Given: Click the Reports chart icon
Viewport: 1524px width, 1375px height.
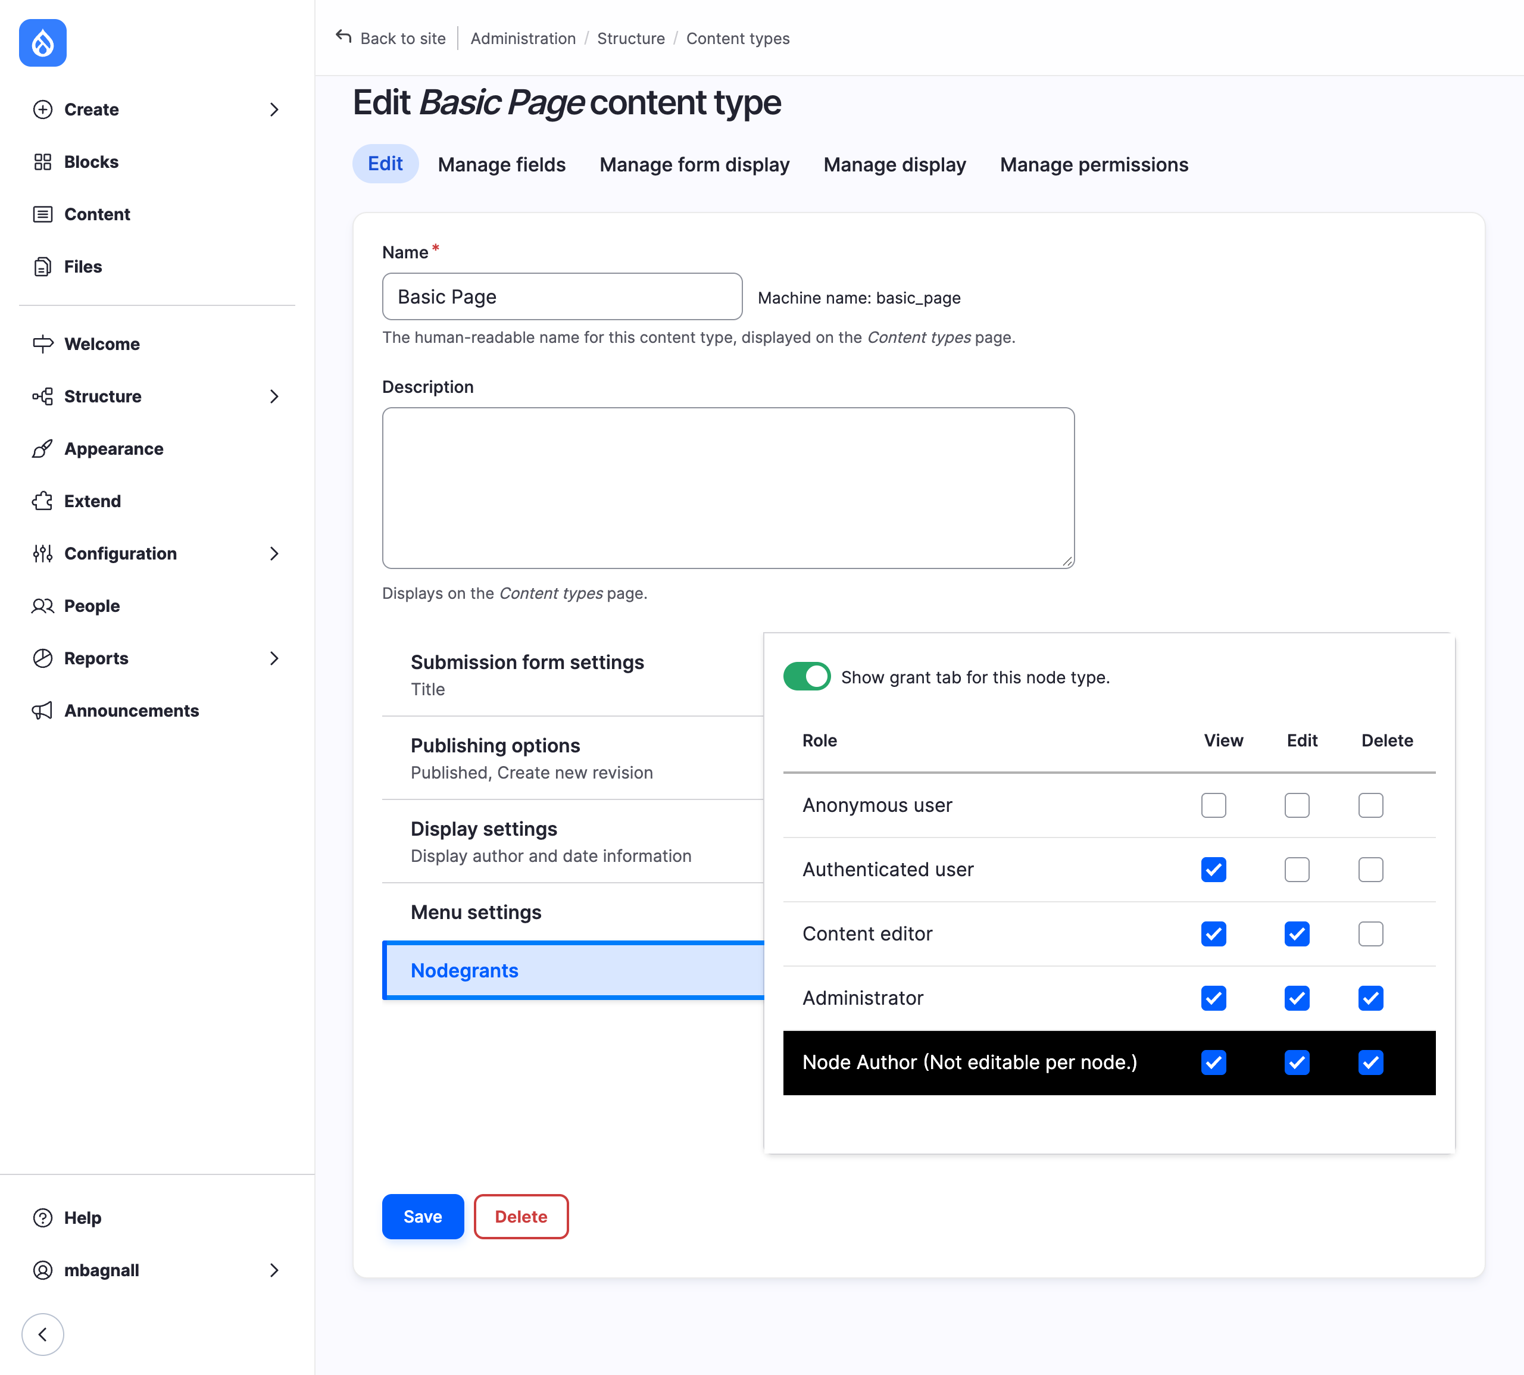Looking at the screenshot, I should (43, 658).
